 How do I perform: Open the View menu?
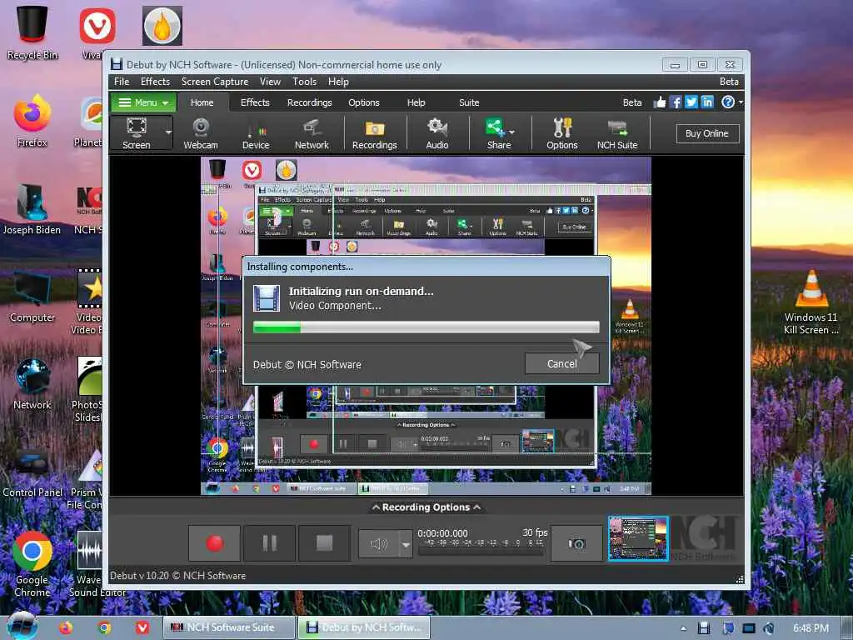click(x=271, y=82)
